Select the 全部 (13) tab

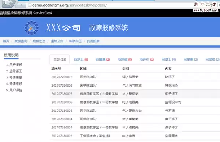60,60
